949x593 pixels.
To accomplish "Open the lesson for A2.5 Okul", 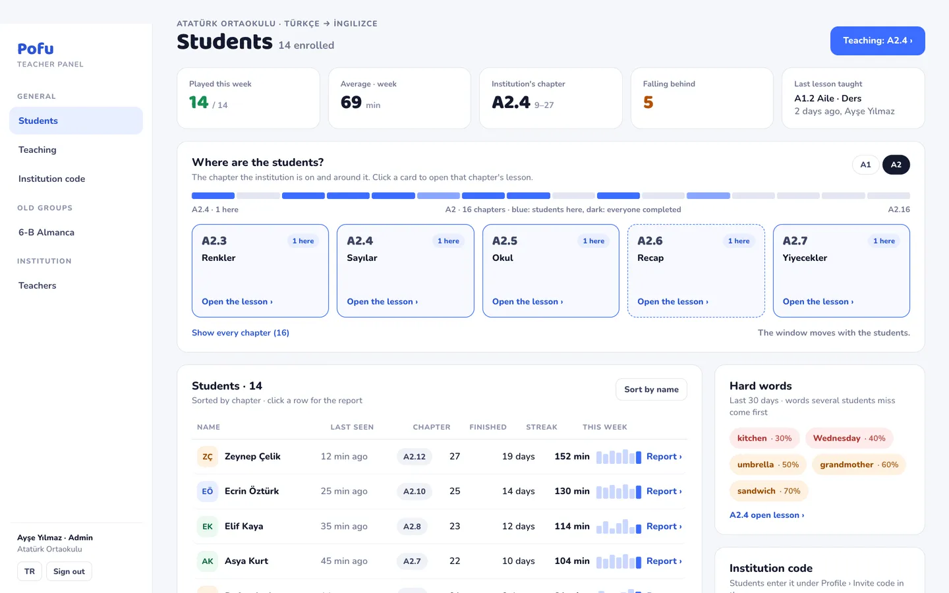I will 528,302.
